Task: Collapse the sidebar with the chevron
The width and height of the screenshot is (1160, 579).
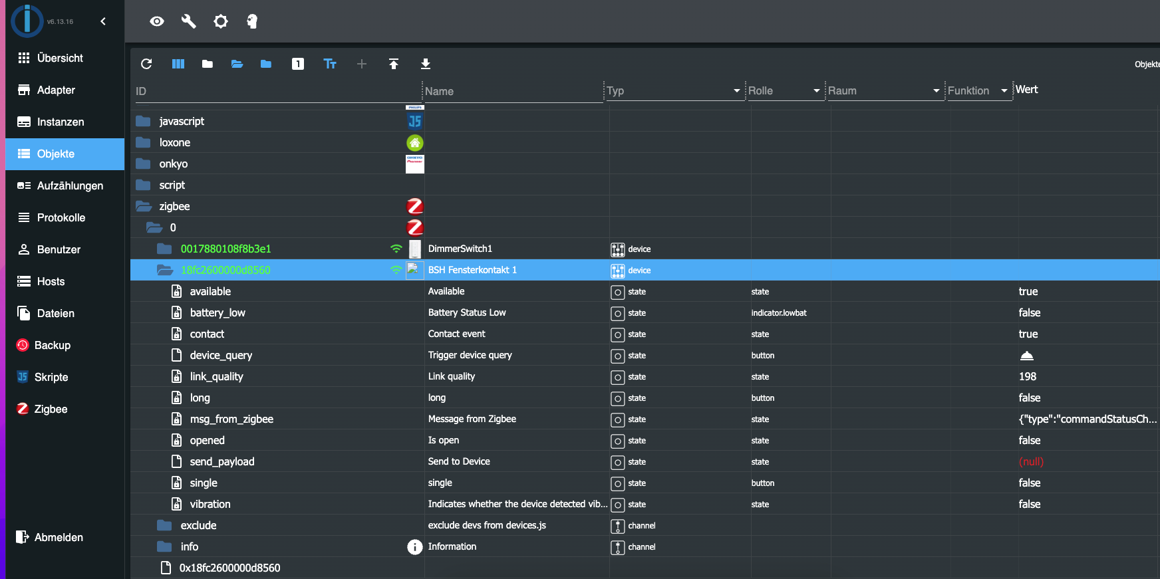Action: pos(103,21)
